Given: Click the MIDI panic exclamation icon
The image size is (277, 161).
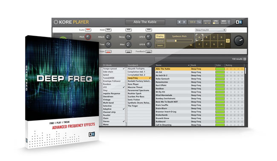Looking at the screenshot, I should [x=229, y=22].
